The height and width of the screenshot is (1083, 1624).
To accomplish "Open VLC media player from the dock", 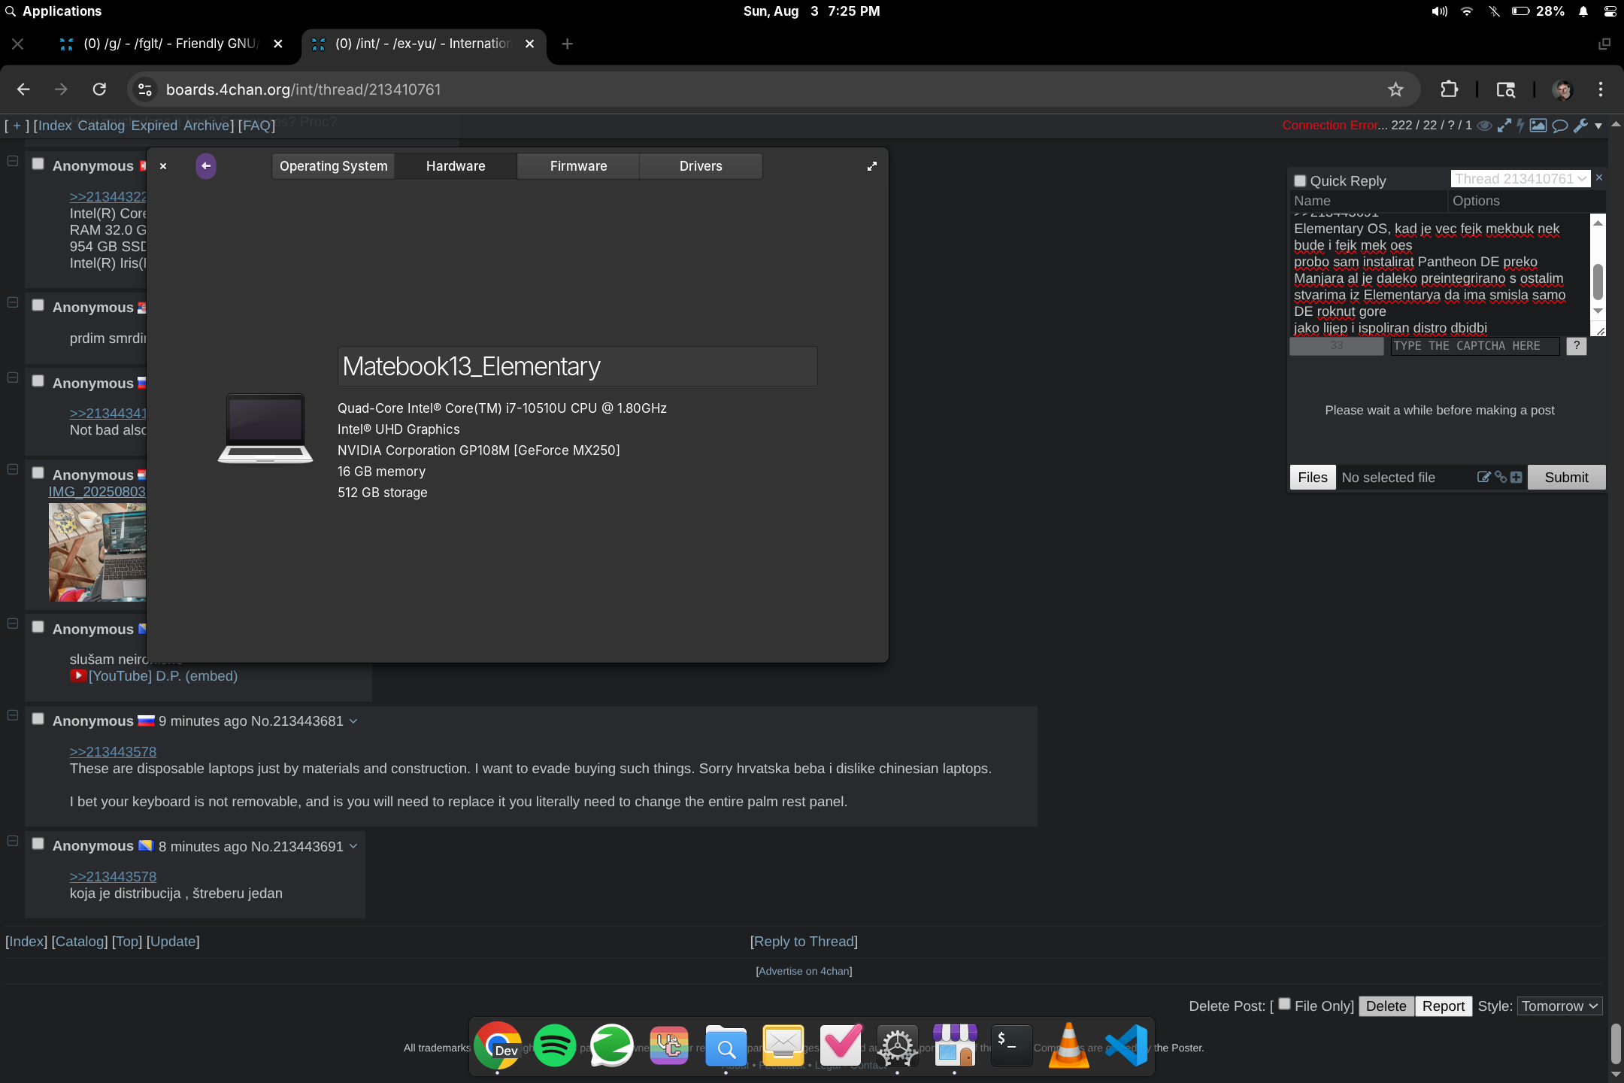I will pos(1068,1045).
